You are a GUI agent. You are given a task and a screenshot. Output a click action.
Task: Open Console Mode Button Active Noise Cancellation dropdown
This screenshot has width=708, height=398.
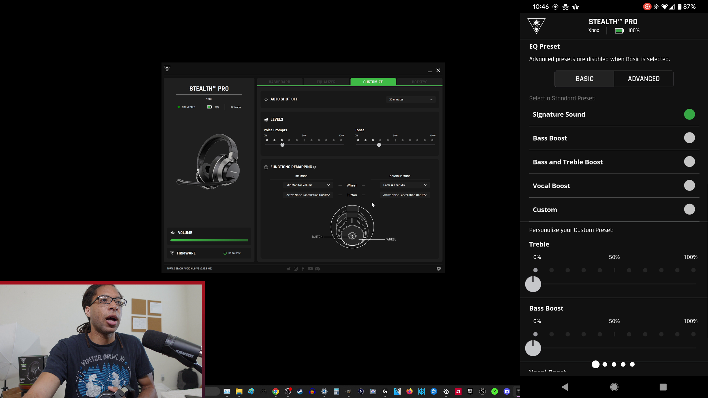tap(405, 195)
